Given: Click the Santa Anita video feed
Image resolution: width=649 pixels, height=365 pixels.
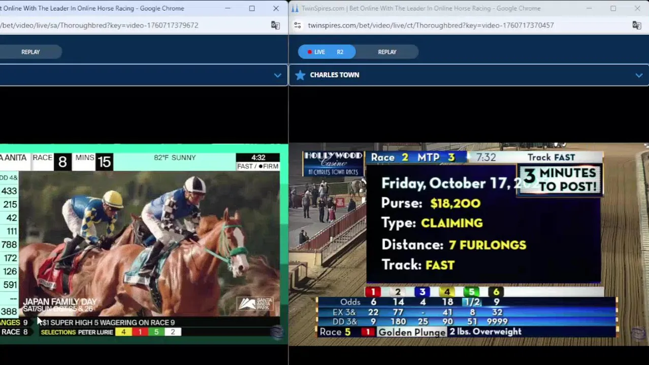Looking at the screenshot, I should tap(144, 244).
